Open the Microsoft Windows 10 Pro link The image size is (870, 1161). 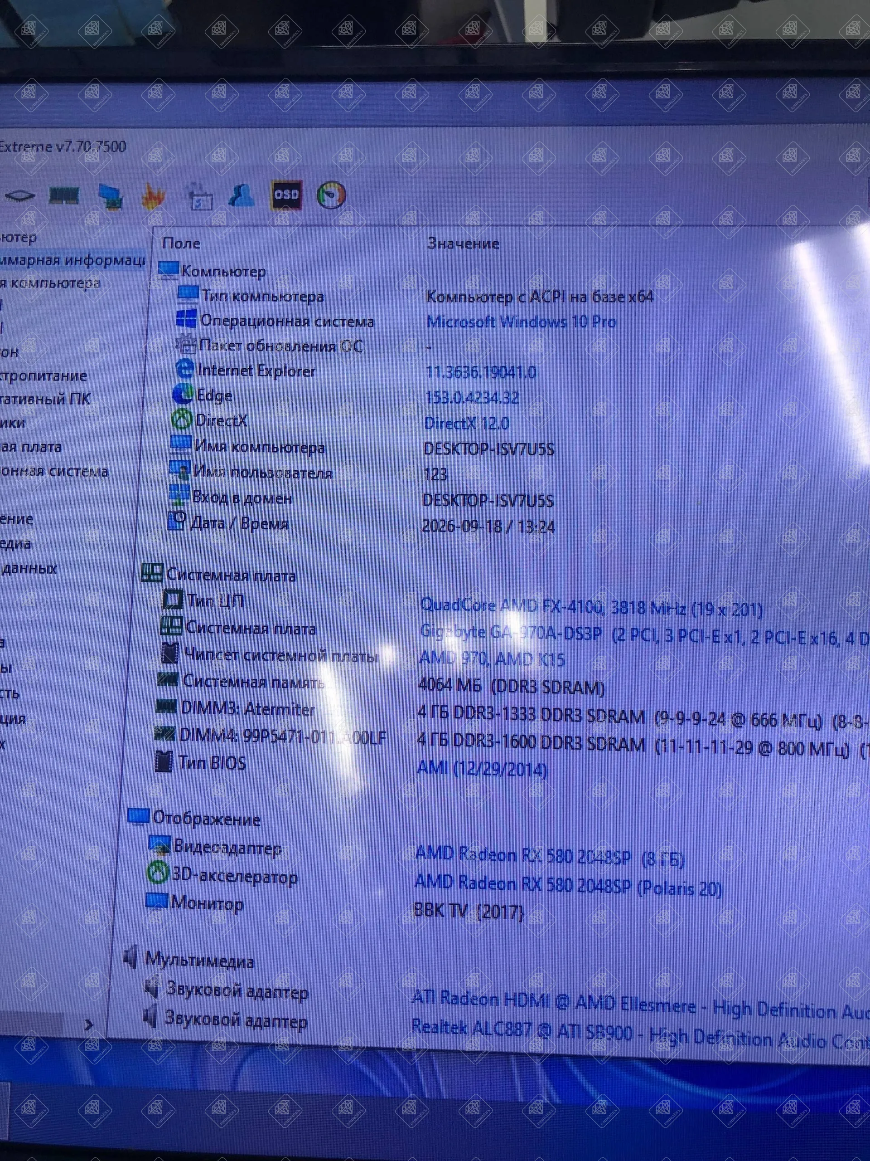pyautogui.click(x=521, y=321)
